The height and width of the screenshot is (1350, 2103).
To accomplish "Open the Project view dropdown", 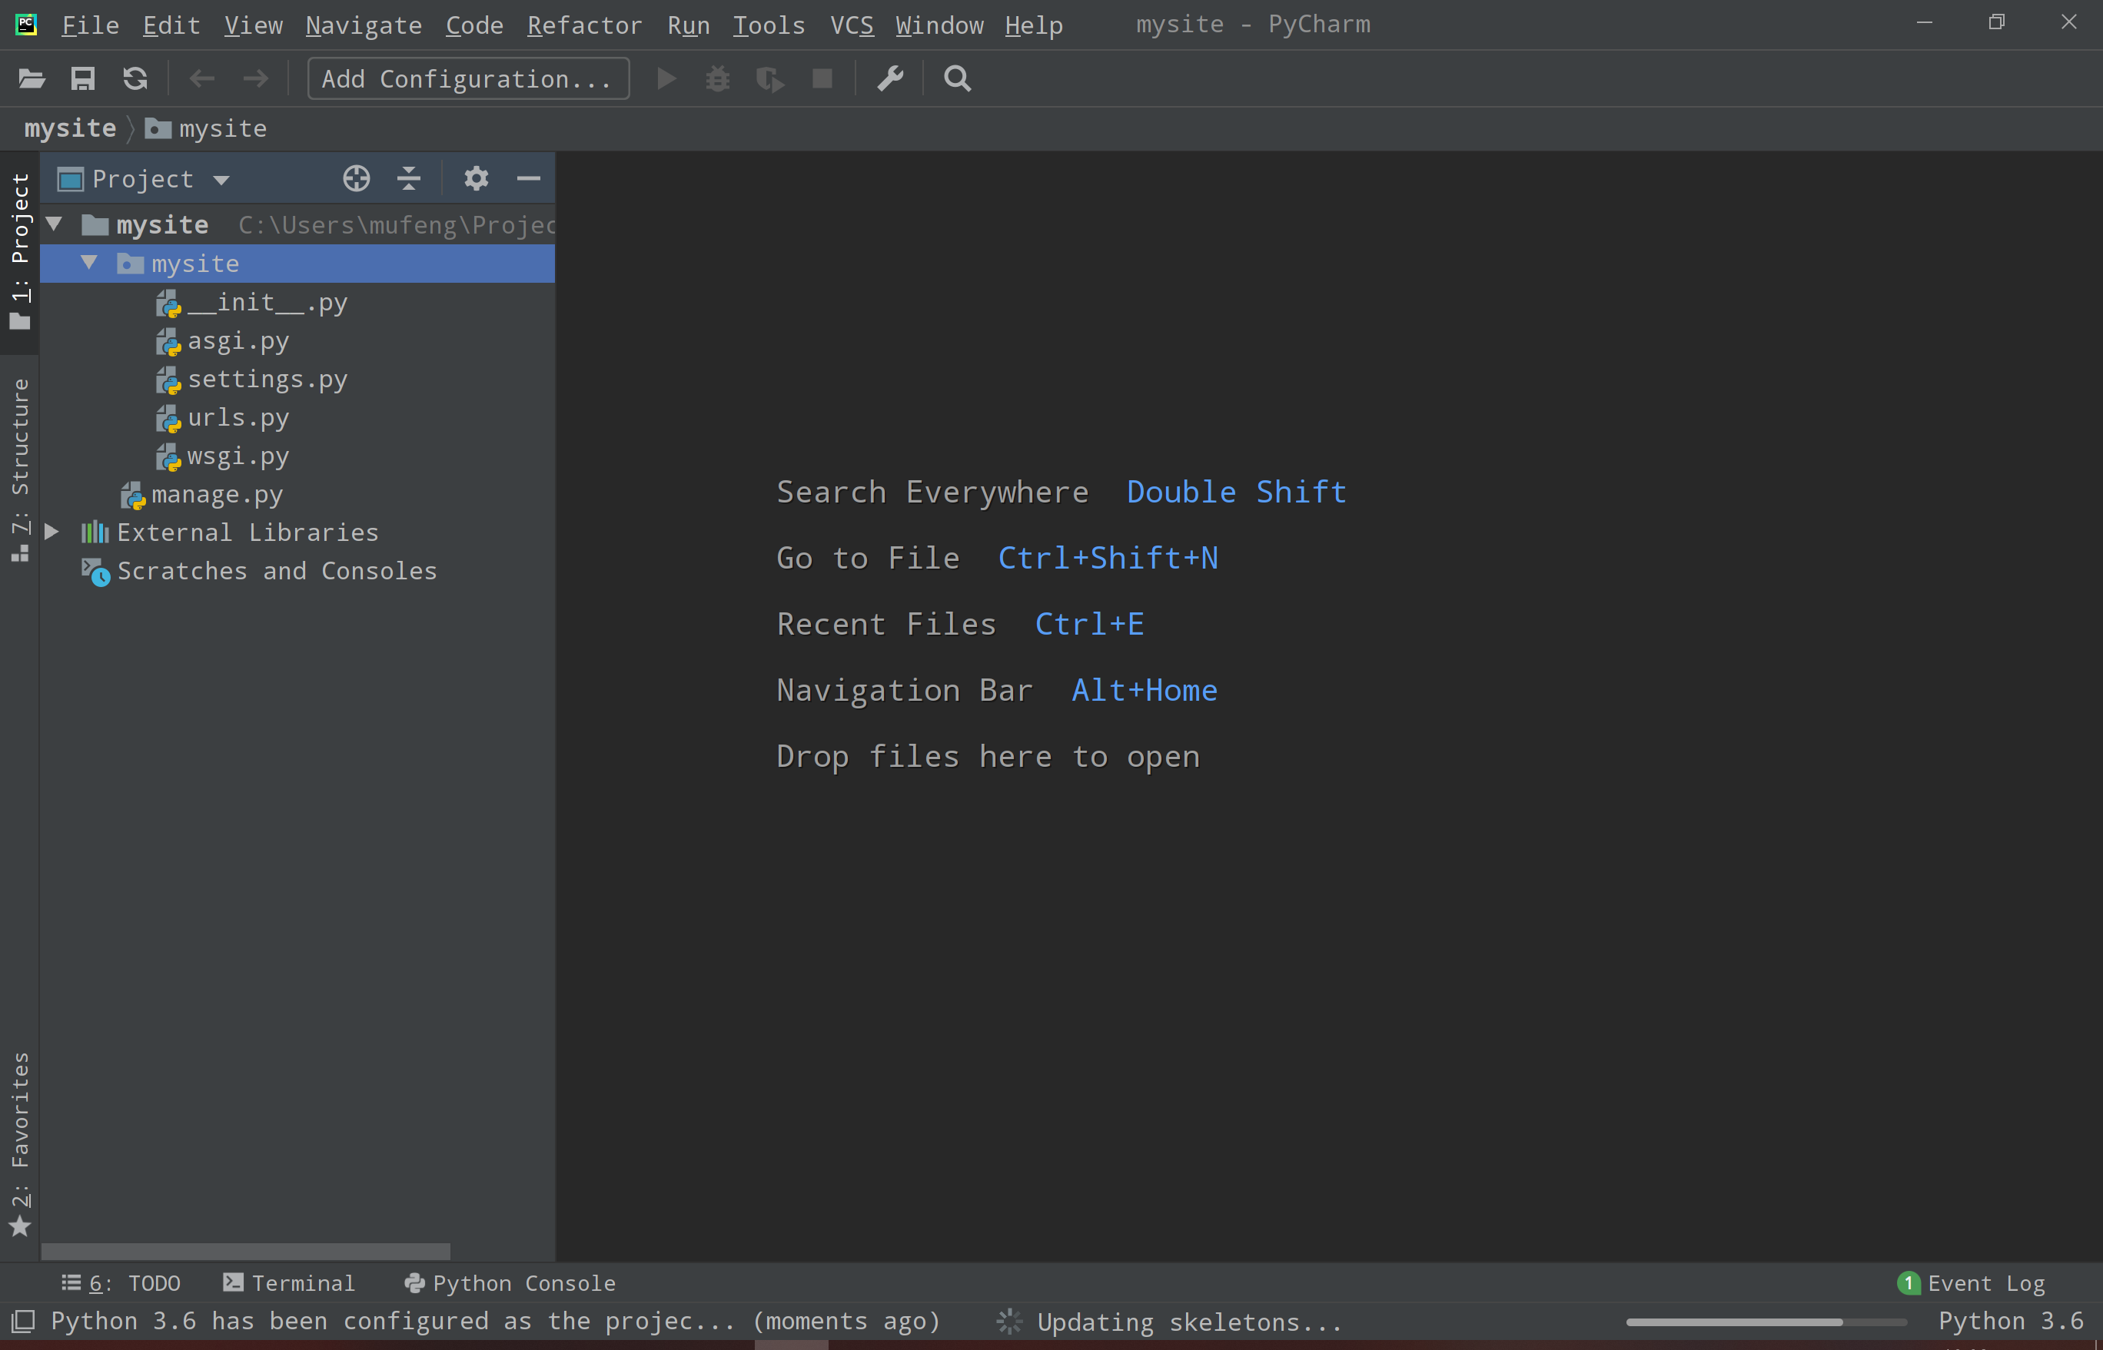I will (222, 180).
